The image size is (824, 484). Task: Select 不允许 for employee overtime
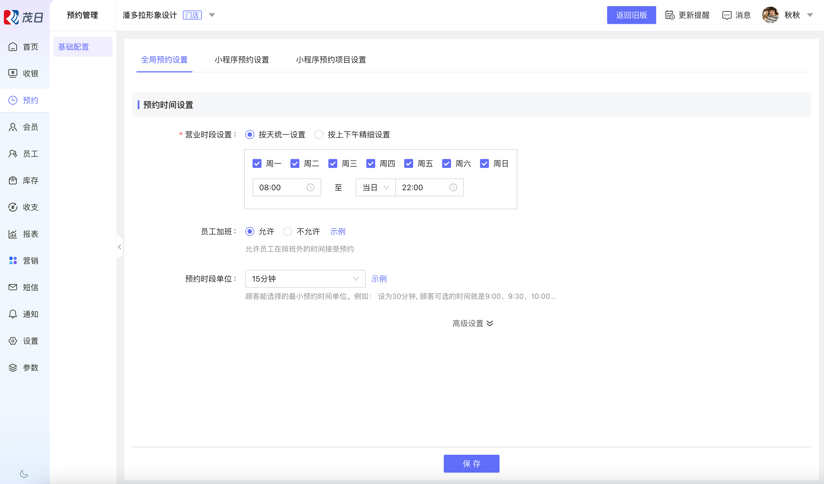tap(287, 231)
